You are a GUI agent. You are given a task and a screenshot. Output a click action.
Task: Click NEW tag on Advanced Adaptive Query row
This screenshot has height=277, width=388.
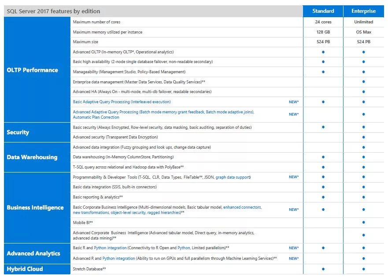pos(294,115)
